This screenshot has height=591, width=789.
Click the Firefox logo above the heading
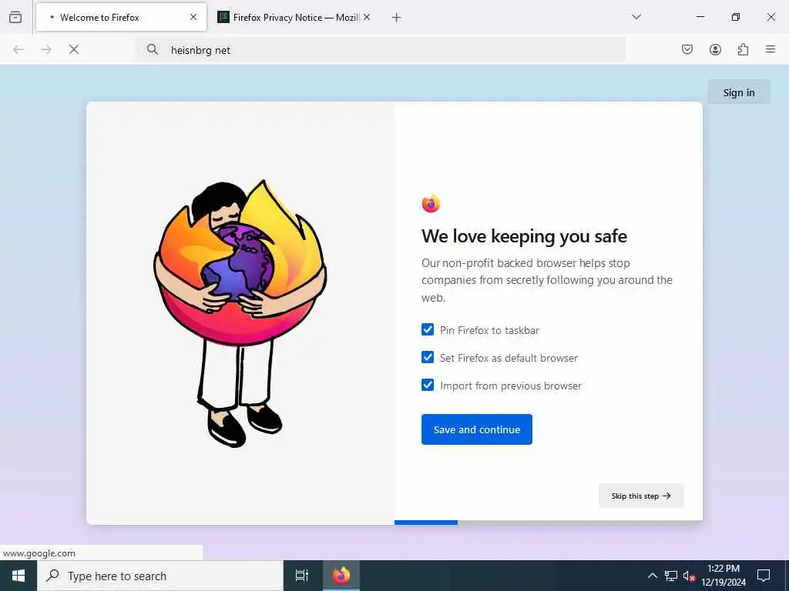click(431, 203)
